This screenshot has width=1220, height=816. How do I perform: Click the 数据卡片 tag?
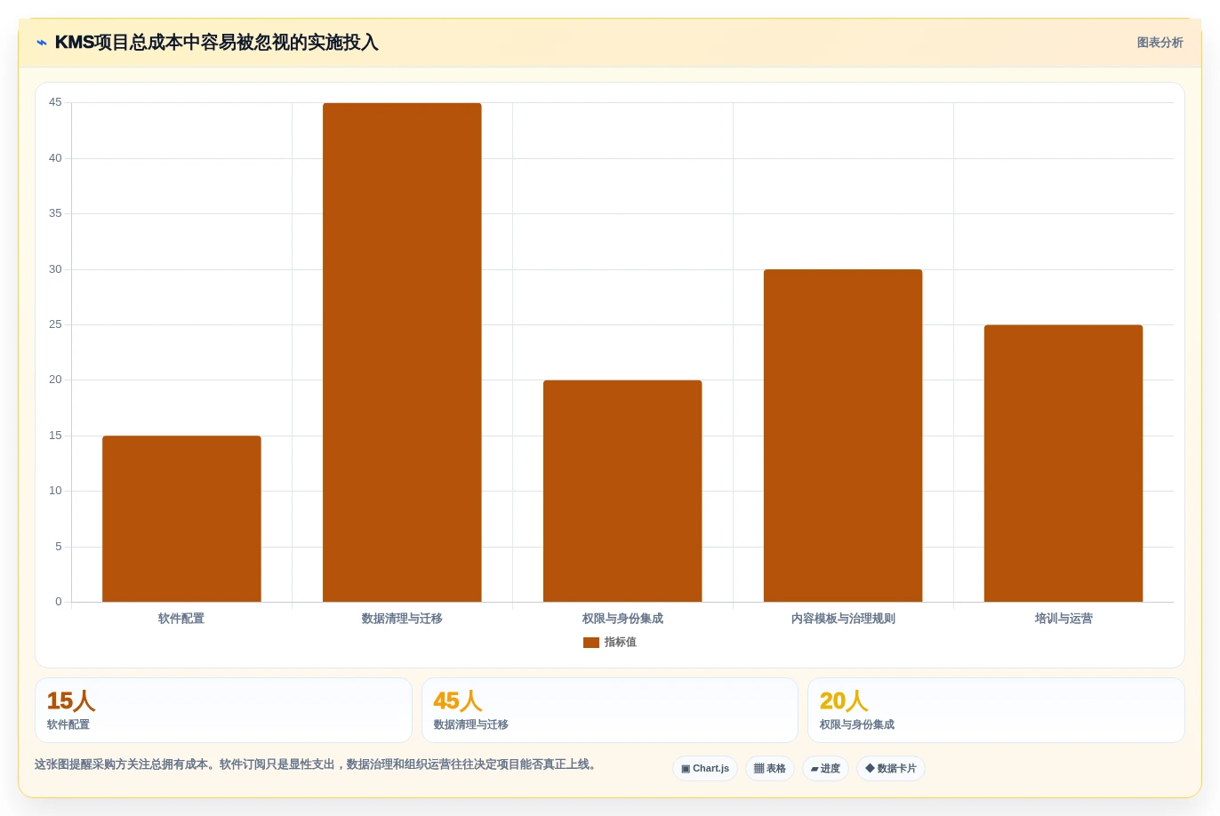891,769
